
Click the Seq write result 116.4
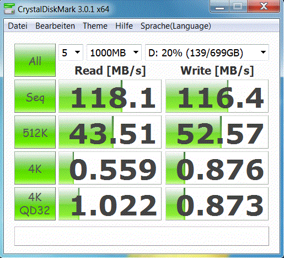pos(217,96)
